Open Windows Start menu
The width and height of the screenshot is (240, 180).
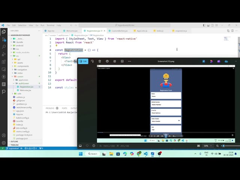tap(81, 154)
